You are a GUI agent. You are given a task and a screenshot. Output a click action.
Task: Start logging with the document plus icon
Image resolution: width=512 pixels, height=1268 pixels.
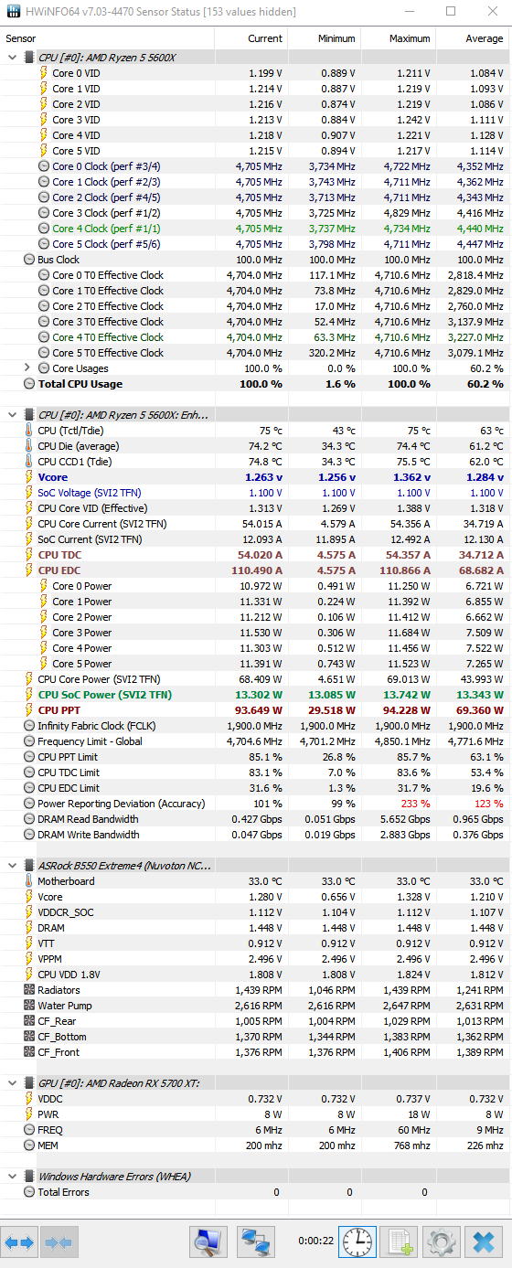pyautogui.click(x=399, y=1241)
